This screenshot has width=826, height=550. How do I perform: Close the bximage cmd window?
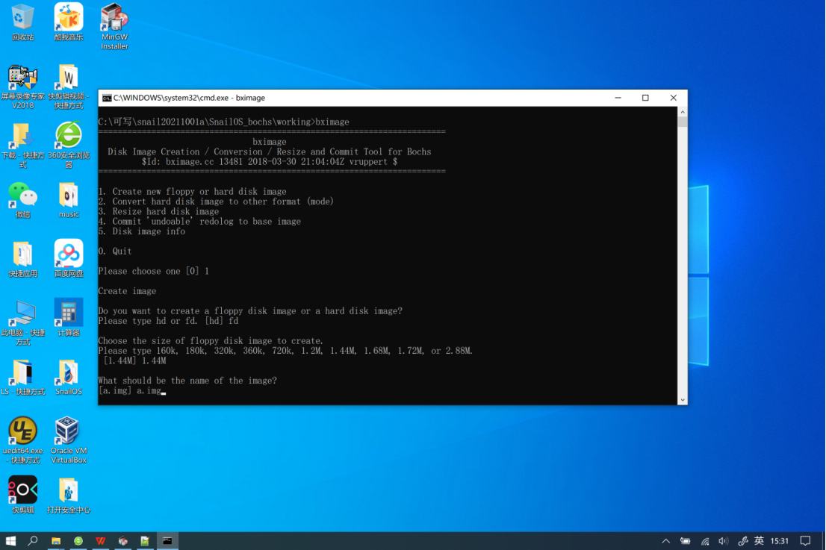click(673, 98)
